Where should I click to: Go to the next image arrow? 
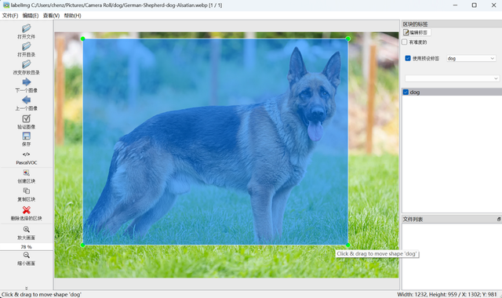pyautogui.click(x=26, y=82)
